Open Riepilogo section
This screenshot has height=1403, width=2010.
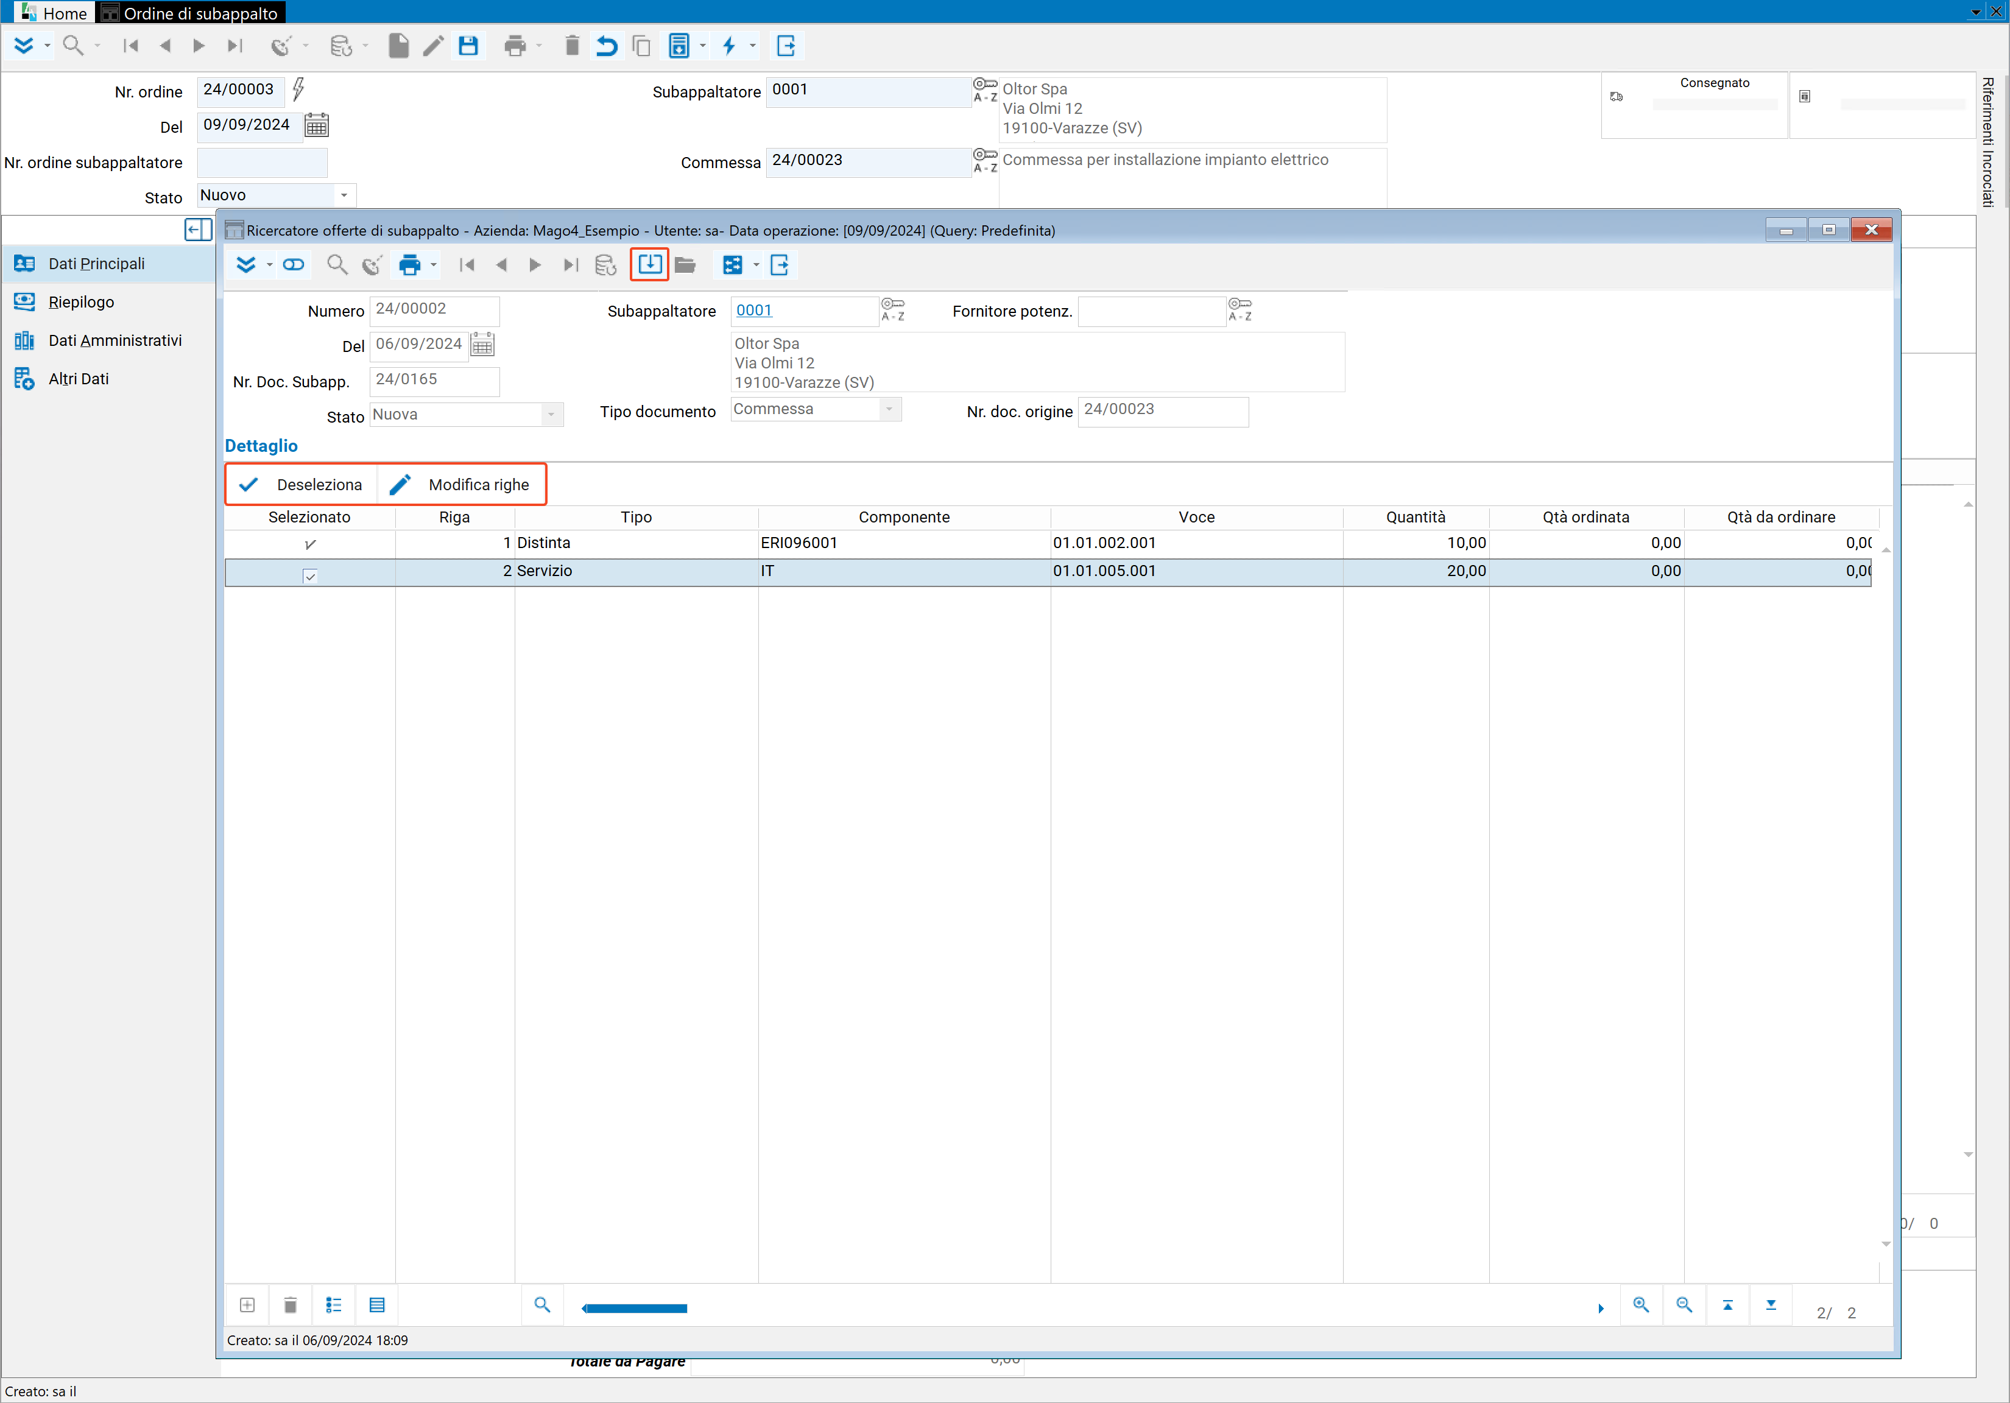point(108,302)
